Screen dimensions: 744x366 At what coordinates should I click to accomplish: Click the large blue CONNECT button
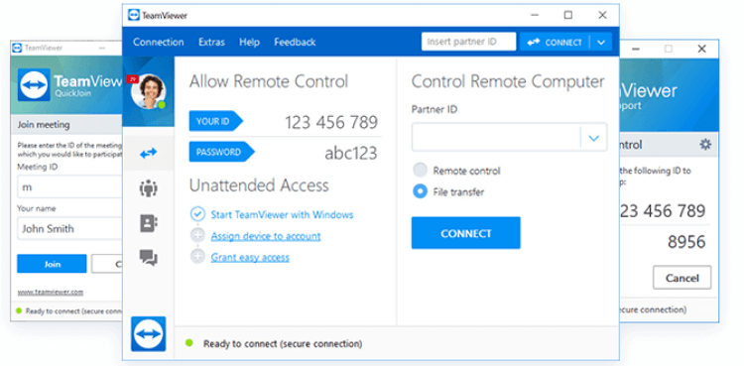[x=466, y=233]
